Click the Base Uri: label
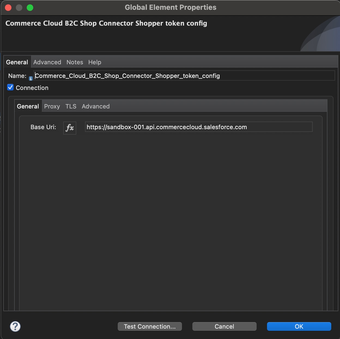The image size is (340, 339). point(43,127)
